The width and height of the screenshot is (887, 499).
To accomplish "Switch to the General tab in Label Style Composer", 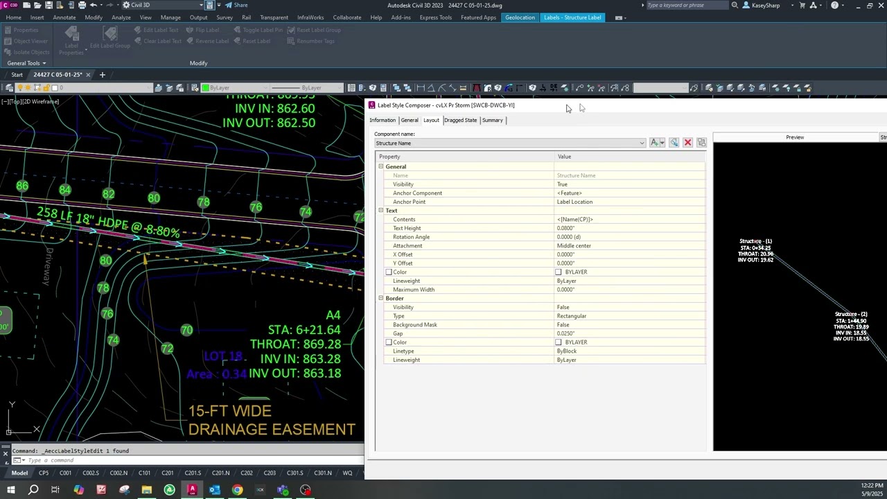I will [x=410, y=121].
